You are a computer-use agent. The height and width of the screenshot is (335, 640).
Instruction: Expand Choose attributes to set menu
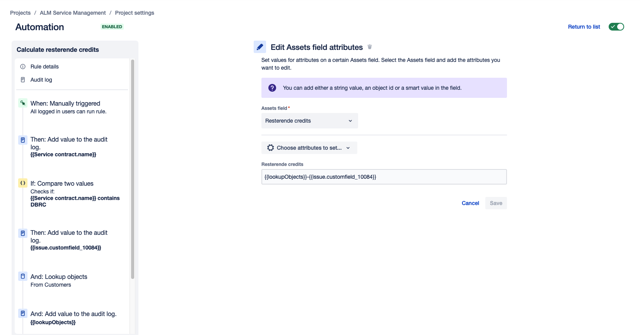[309, 148]
